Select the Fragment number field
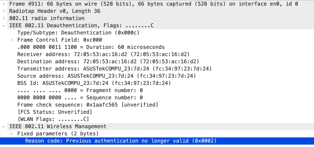 (x=80, y=90)
